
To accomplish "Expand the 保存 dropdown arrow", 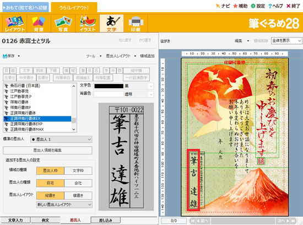I will (19, 56).
